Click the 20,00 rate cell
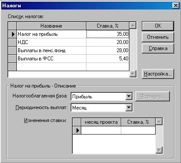Screen dimensions: 181x163 107,42
